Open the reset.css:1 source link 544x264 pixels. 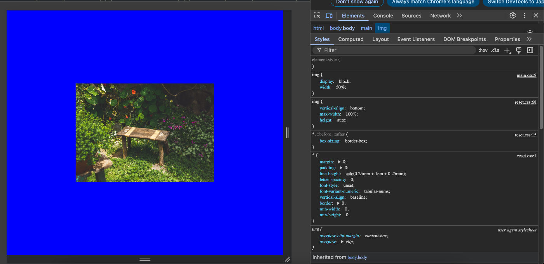(527, 156)
